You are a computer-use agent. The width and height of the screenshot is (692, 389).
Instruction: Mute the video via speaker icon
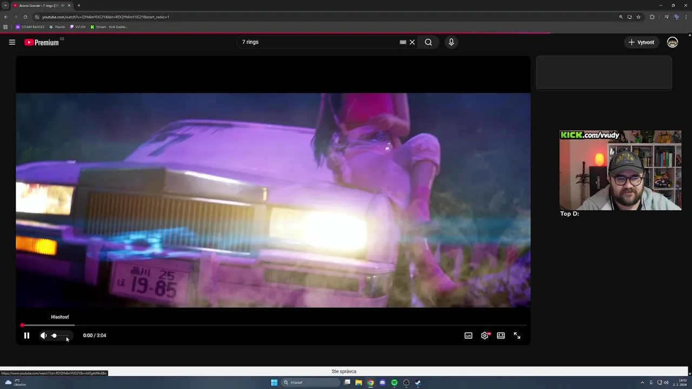point(43,336)
